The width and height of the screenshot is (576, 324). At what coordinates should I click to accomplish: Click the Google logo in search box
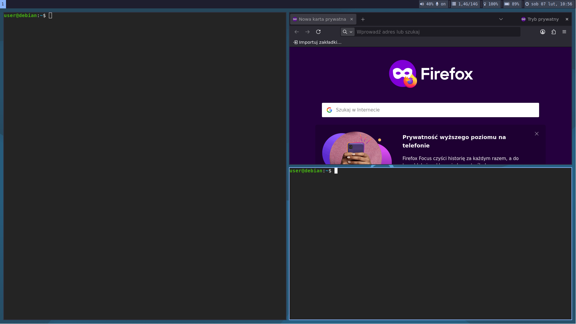329,110
